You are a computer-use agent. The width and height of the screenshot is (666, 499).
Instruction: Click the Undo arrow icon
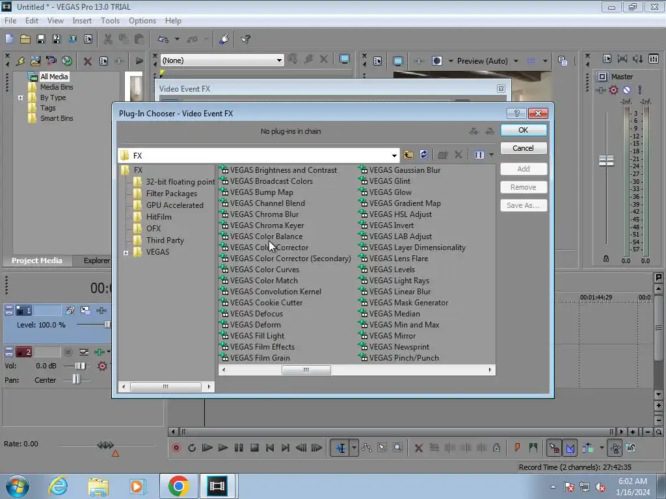163,39
